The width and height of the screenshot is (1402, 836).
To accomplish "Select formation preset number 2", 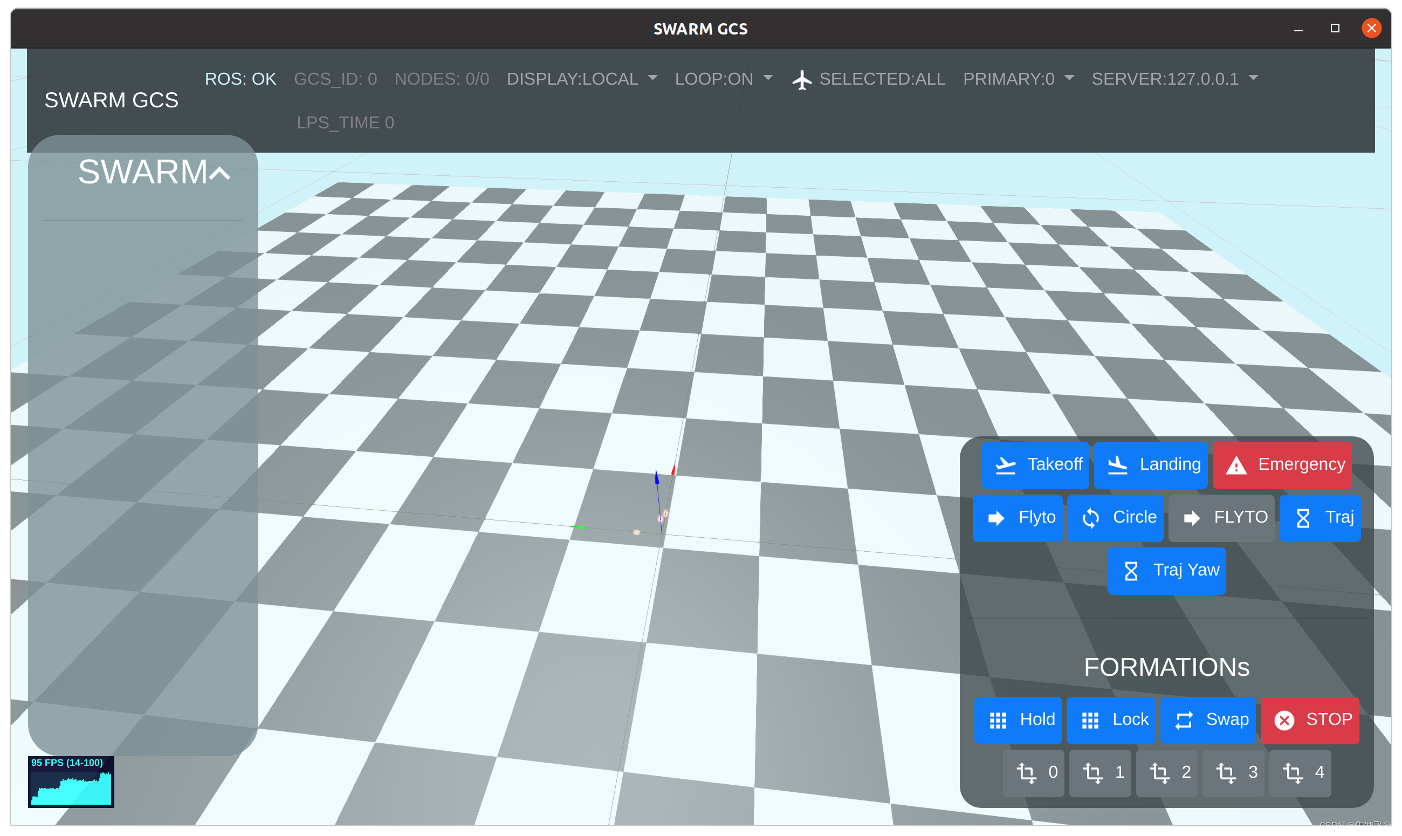I will [x=1167, y=773].
